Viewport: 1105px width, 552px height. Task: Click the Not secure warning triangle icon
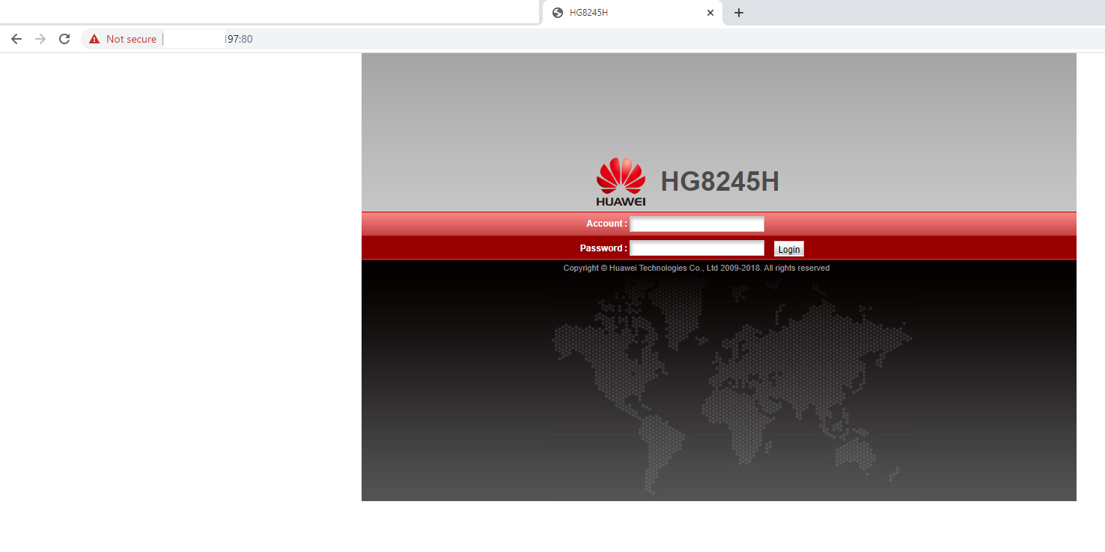(x=94, y=39)
